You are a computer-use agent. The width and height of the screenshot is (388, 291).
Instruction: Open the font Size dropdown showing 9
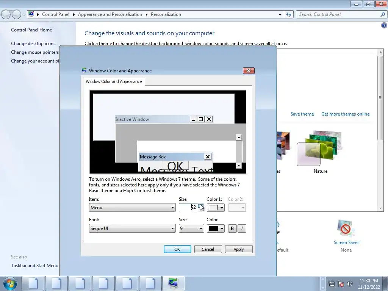pyautogui.click(x=191, y=228)
